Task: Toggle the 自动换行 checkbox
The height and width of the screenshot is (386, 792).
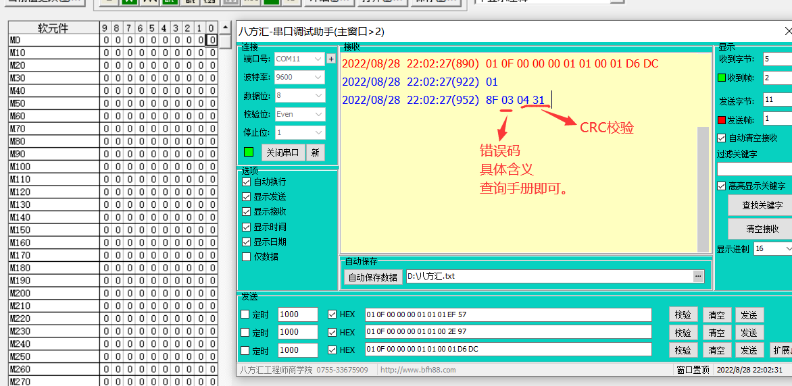Action: (x=247, y=182)
